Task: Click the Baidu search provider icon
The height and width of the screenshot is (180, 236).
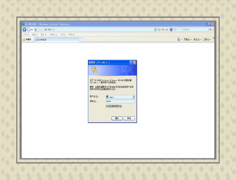Action: pos(171,30)
